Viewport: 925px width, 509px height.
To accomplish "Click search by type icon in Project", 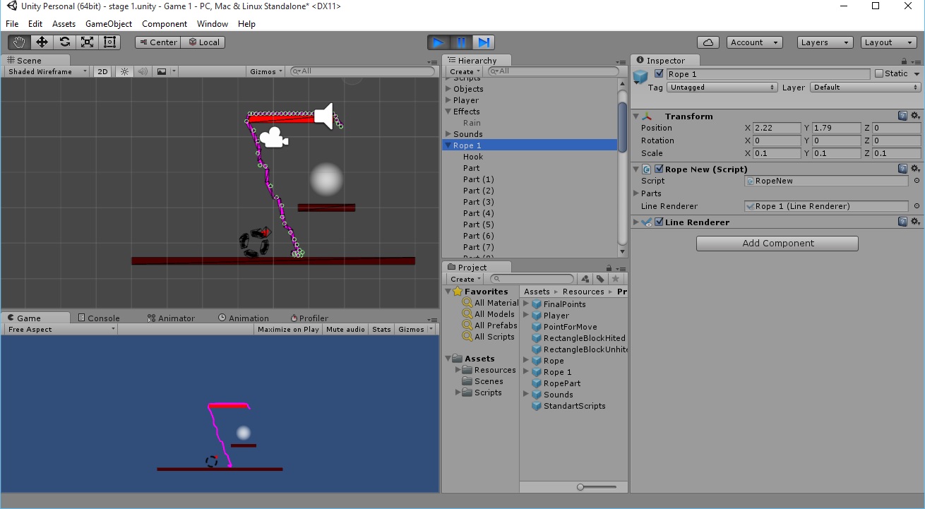I will point(585,279).
